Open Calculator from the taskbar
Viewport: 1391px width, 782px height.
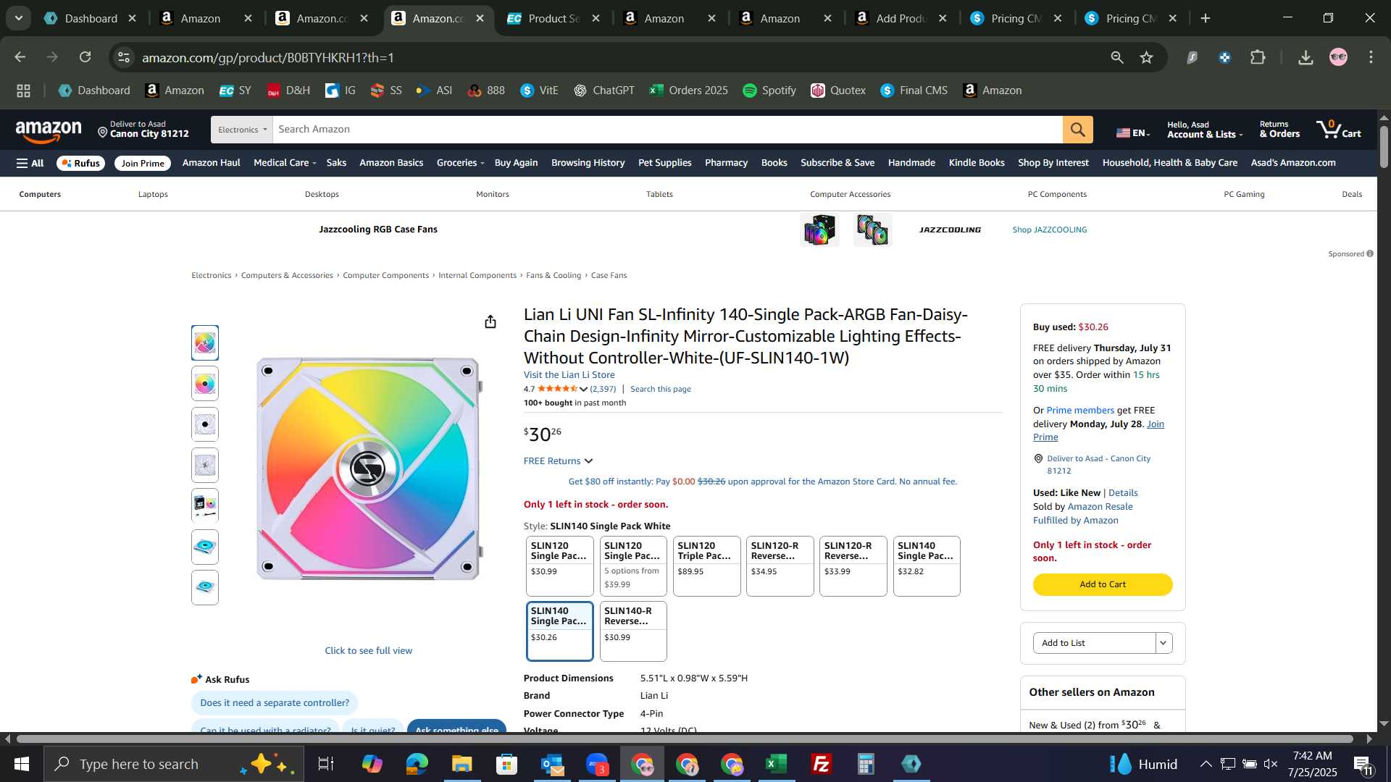(x=866, y=764)
